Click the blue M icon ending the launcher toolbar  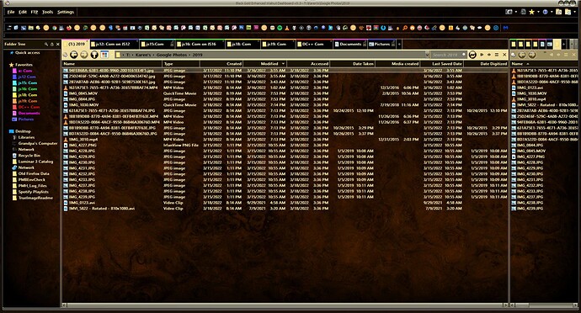[505, 28]
